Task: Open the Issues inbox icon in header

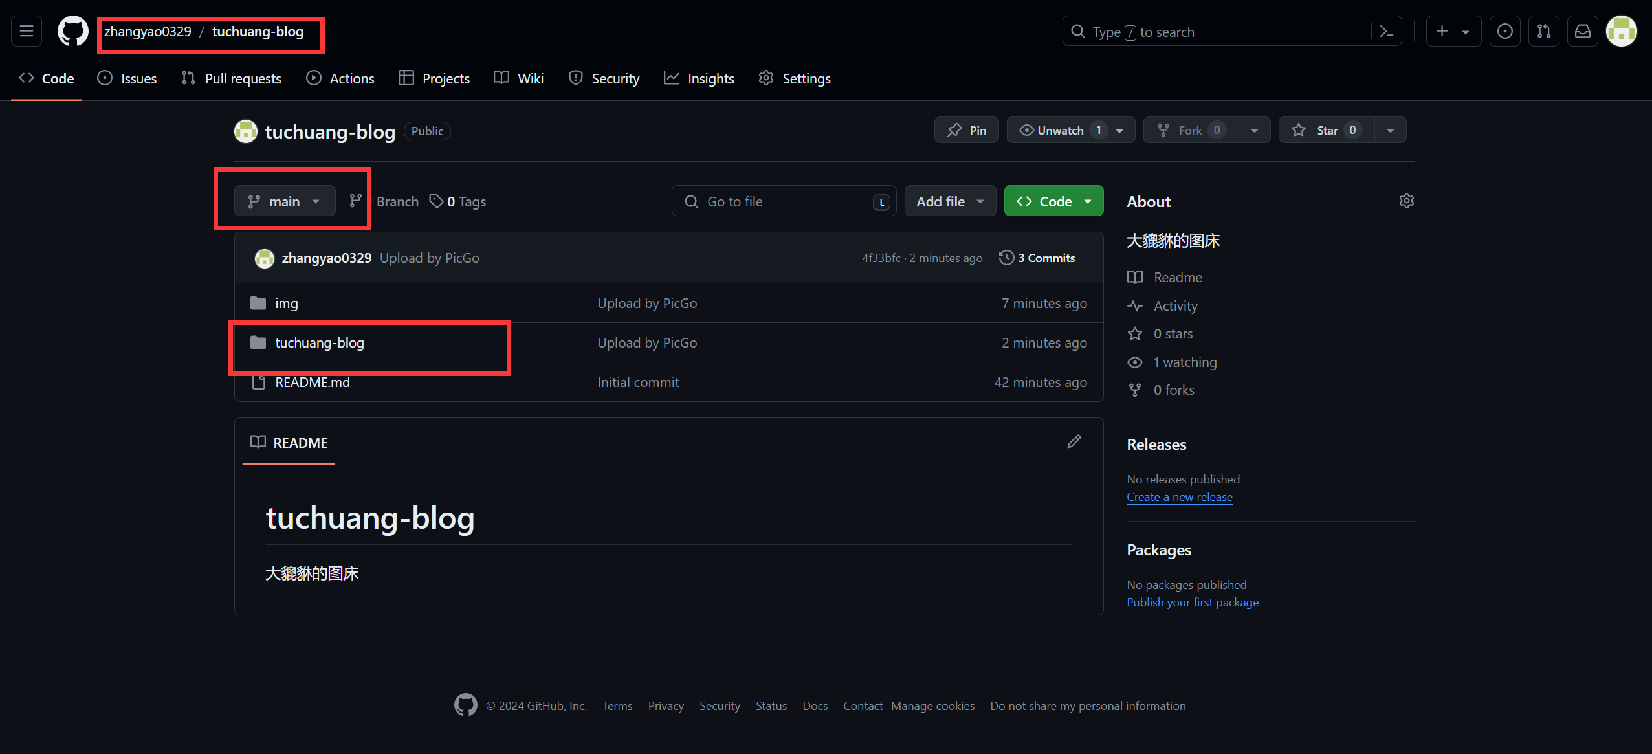Action: tap(1505, 31)
